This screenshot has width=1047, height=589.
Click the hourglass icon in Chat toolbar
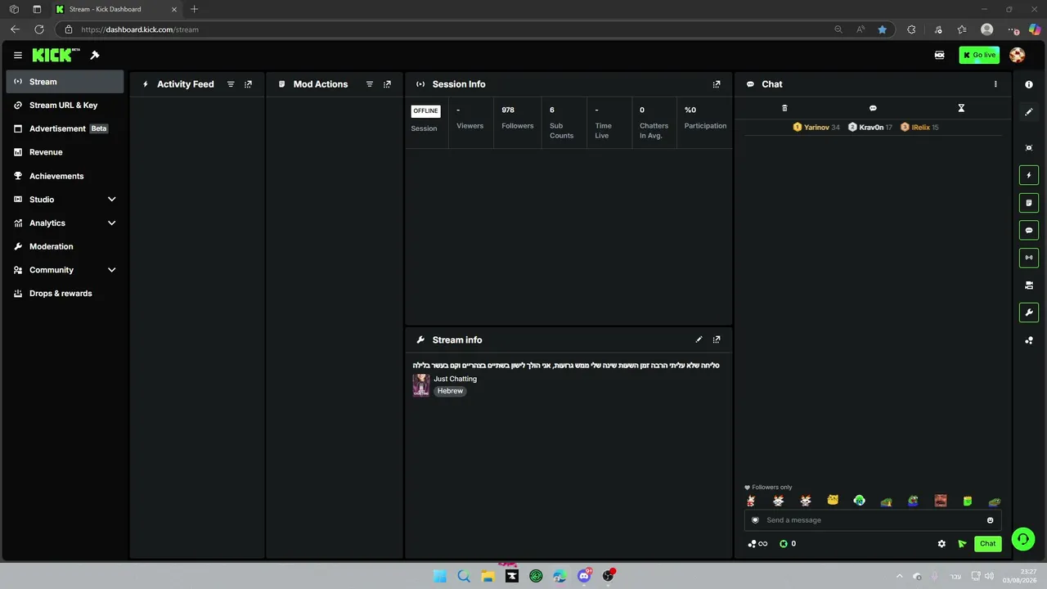pyautogui.click(x=961, y=108)
